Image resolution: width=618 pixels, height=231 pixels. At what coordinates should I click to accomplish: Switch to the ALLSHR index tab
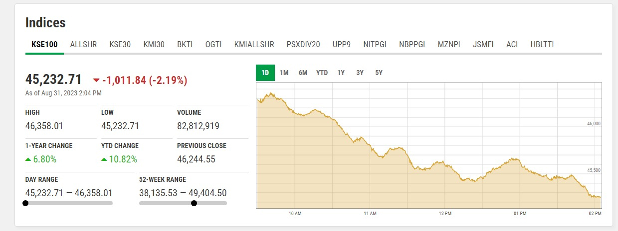tap(83, 44)
